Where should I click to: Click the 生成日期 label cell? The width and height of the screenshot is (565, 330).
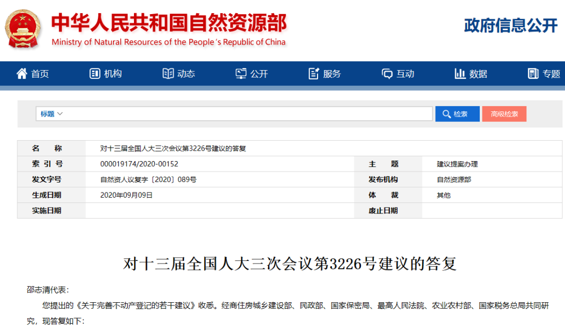pyautogui.click(x=51, y=195)
